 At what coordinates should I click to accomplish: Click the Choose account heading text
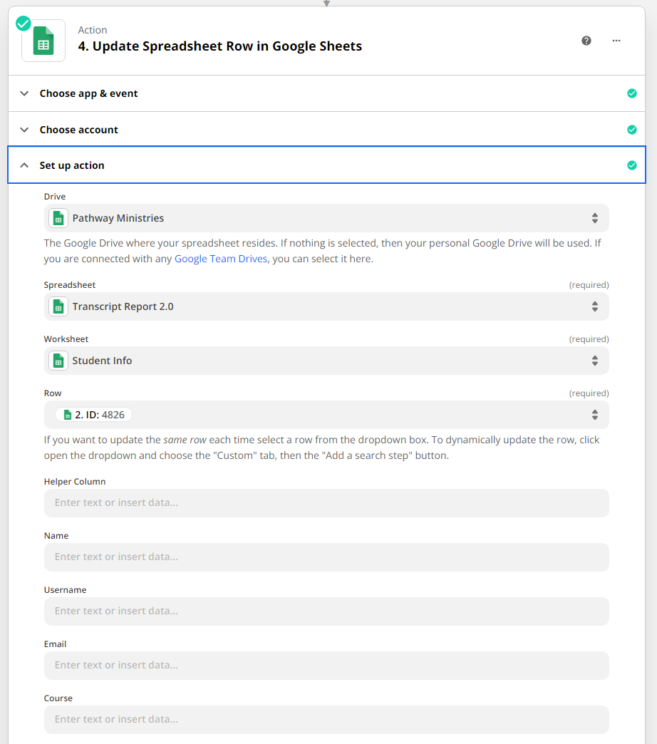[79, 130]
